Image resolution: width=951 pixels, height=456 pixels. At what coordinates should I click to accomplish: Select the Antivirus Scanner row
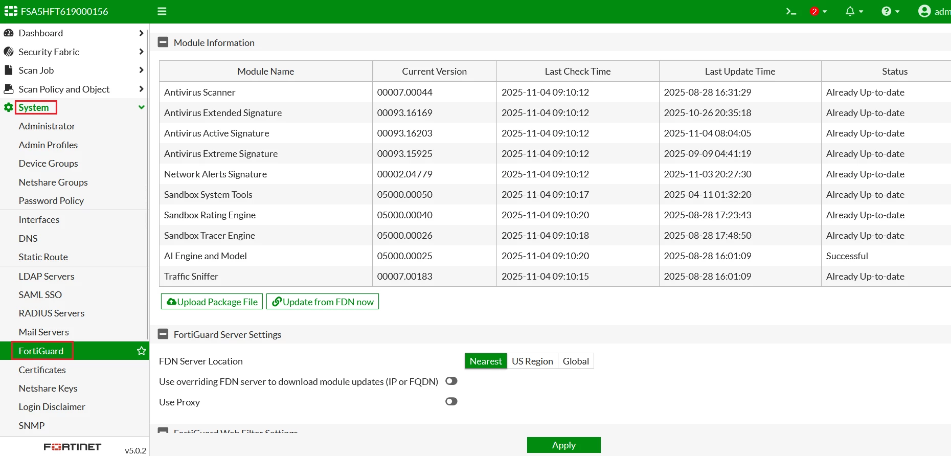(x=555, y=93)
